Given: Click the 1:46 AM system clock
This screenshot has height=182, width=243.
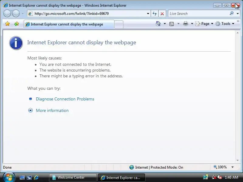Looking at the screenshot, I should [x=231, y=177].
